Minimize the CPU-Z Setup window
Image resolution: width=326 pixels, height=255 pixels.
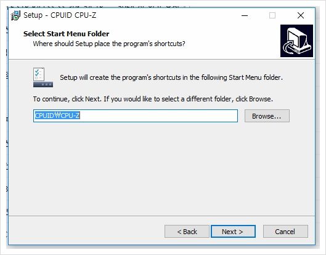tap(245, 15)
